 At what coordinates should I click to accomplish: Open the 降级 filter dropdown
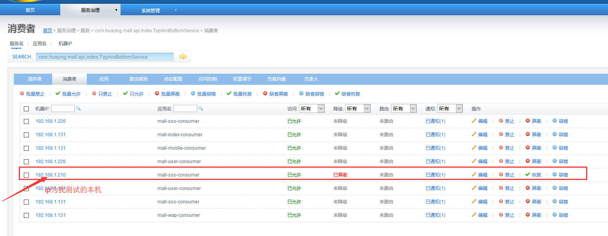point(358,109)
